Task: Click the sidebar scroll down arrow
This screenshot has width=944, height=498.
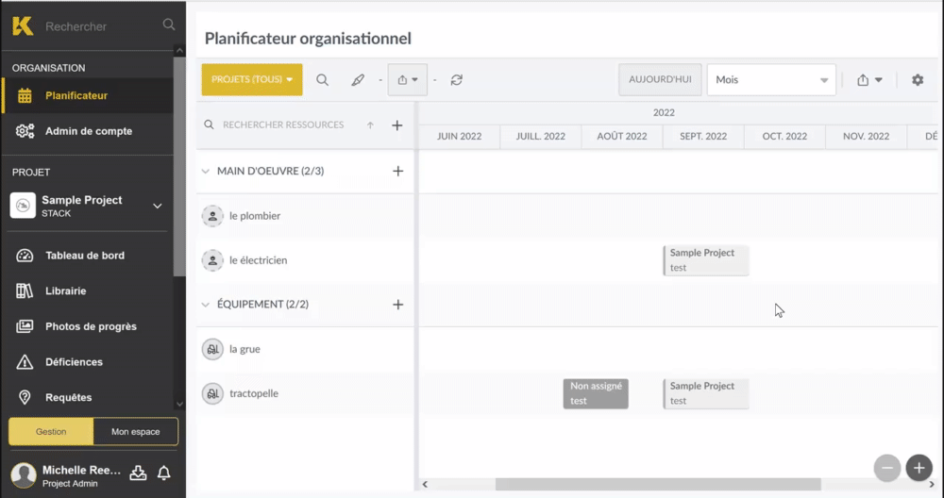Action: click(x=179, y=405)
